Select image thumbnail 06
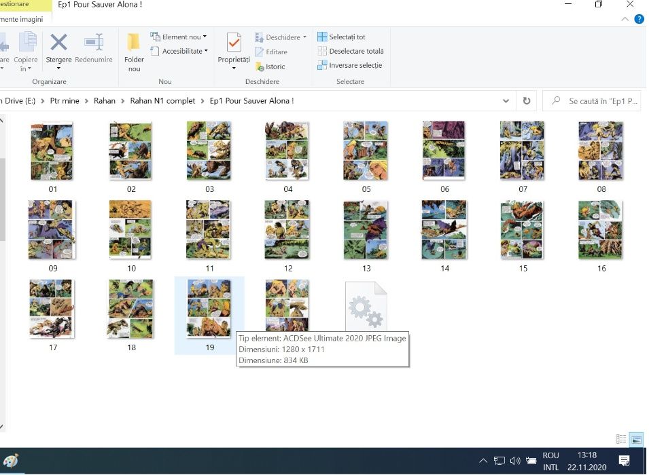Screen dimensions: 649x475 (444, 151)
